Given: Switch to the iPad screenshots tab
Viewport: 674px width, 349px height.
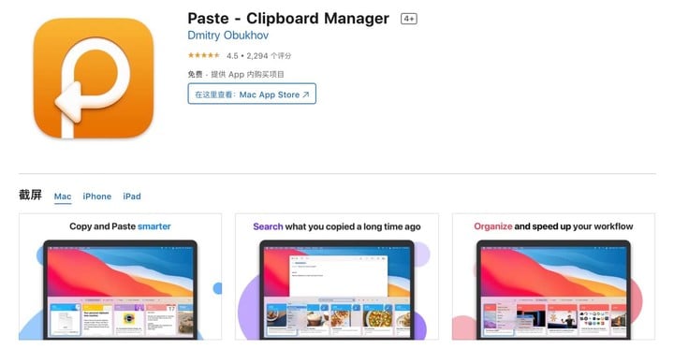Looking at the screenshot, I should coord(132,196).
